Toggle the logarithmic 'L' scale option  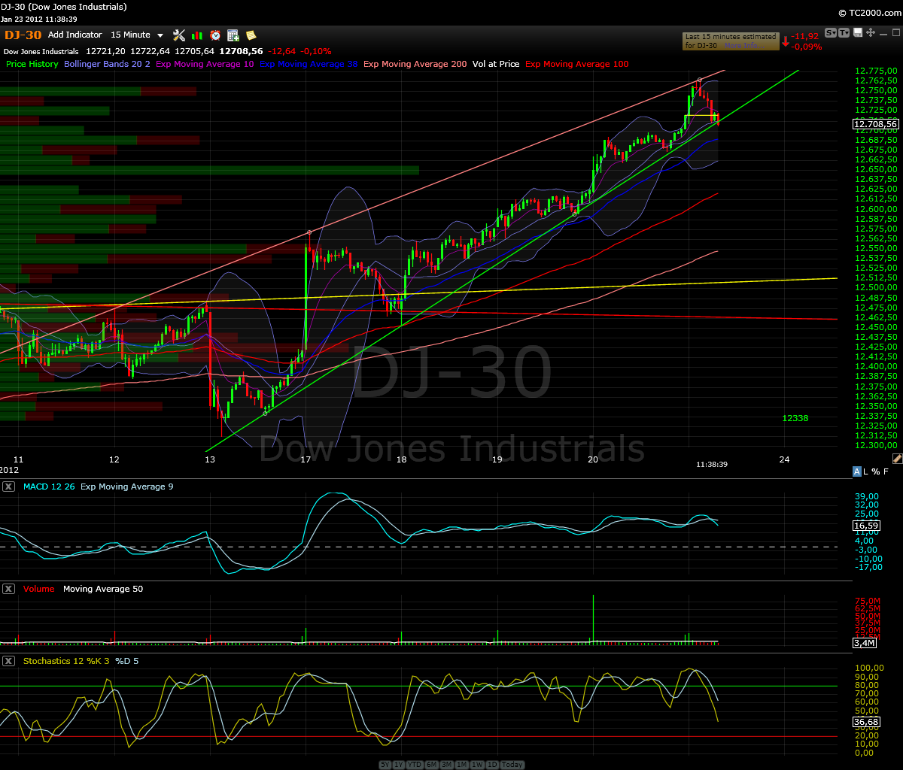tap(865, 471)
